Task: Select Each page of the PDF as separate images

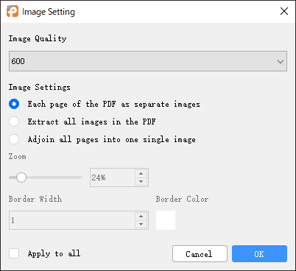Action: pos(14,104)
